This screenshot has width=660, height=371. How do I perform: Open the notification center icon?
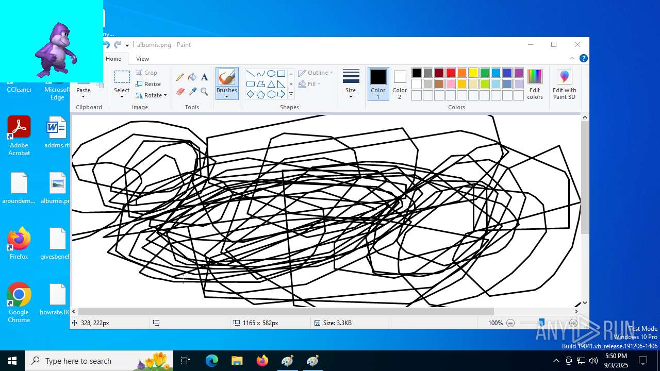643,361
